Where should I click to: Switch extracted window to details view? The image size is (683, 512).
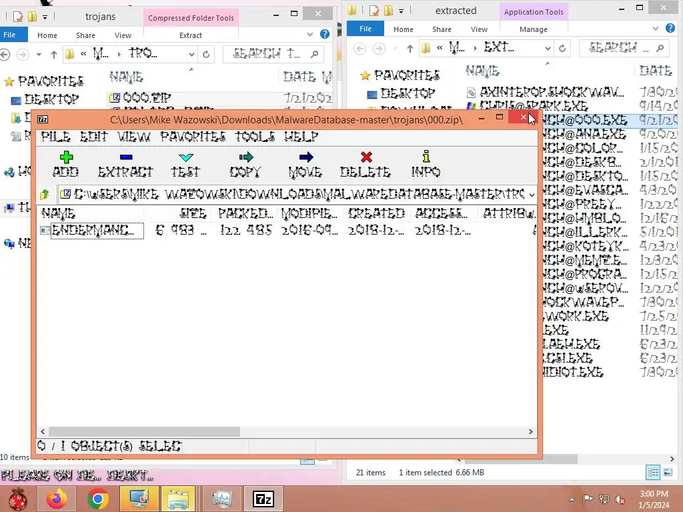point(653,473)
